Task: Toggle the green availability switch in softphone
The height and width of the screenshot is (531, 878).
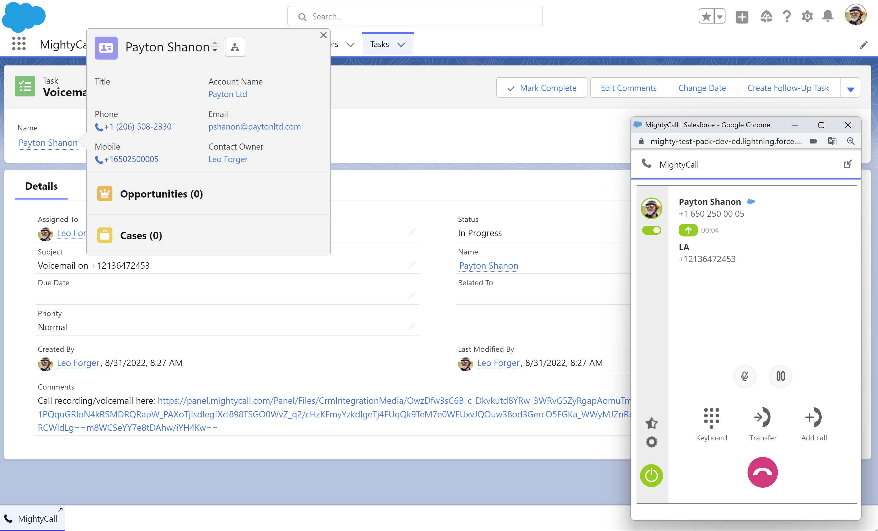Action: (x=651, y=230)
